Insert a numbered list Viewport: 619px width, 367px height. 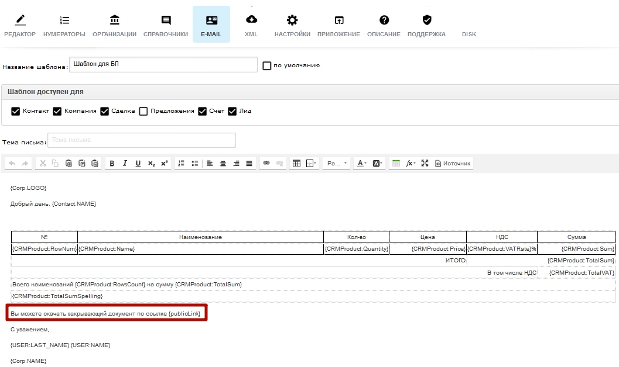(x=181, y=164)
